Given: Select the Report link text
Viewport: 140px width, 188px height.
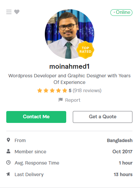Looking at the screenshot, I should coord(73,100).
